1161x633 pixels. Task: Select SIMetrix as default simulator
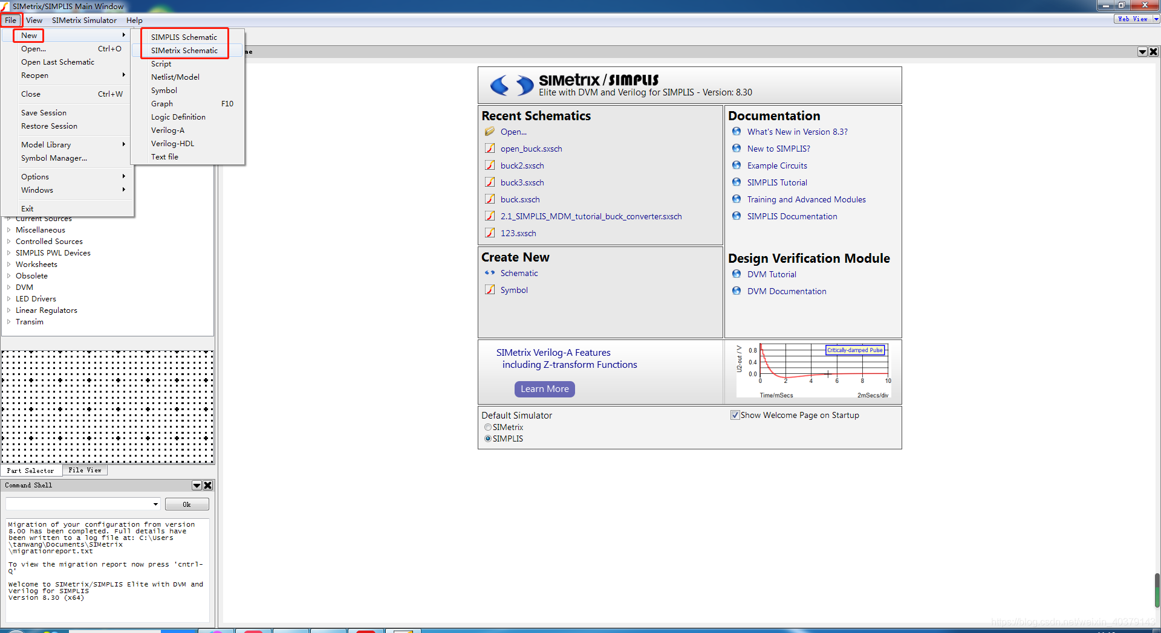tap(487, 427)
